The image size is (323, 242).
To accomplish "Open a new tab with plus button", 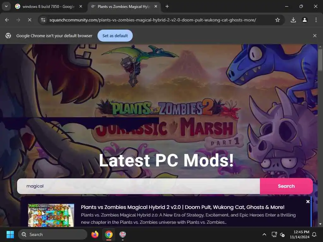I will [167, 7].
